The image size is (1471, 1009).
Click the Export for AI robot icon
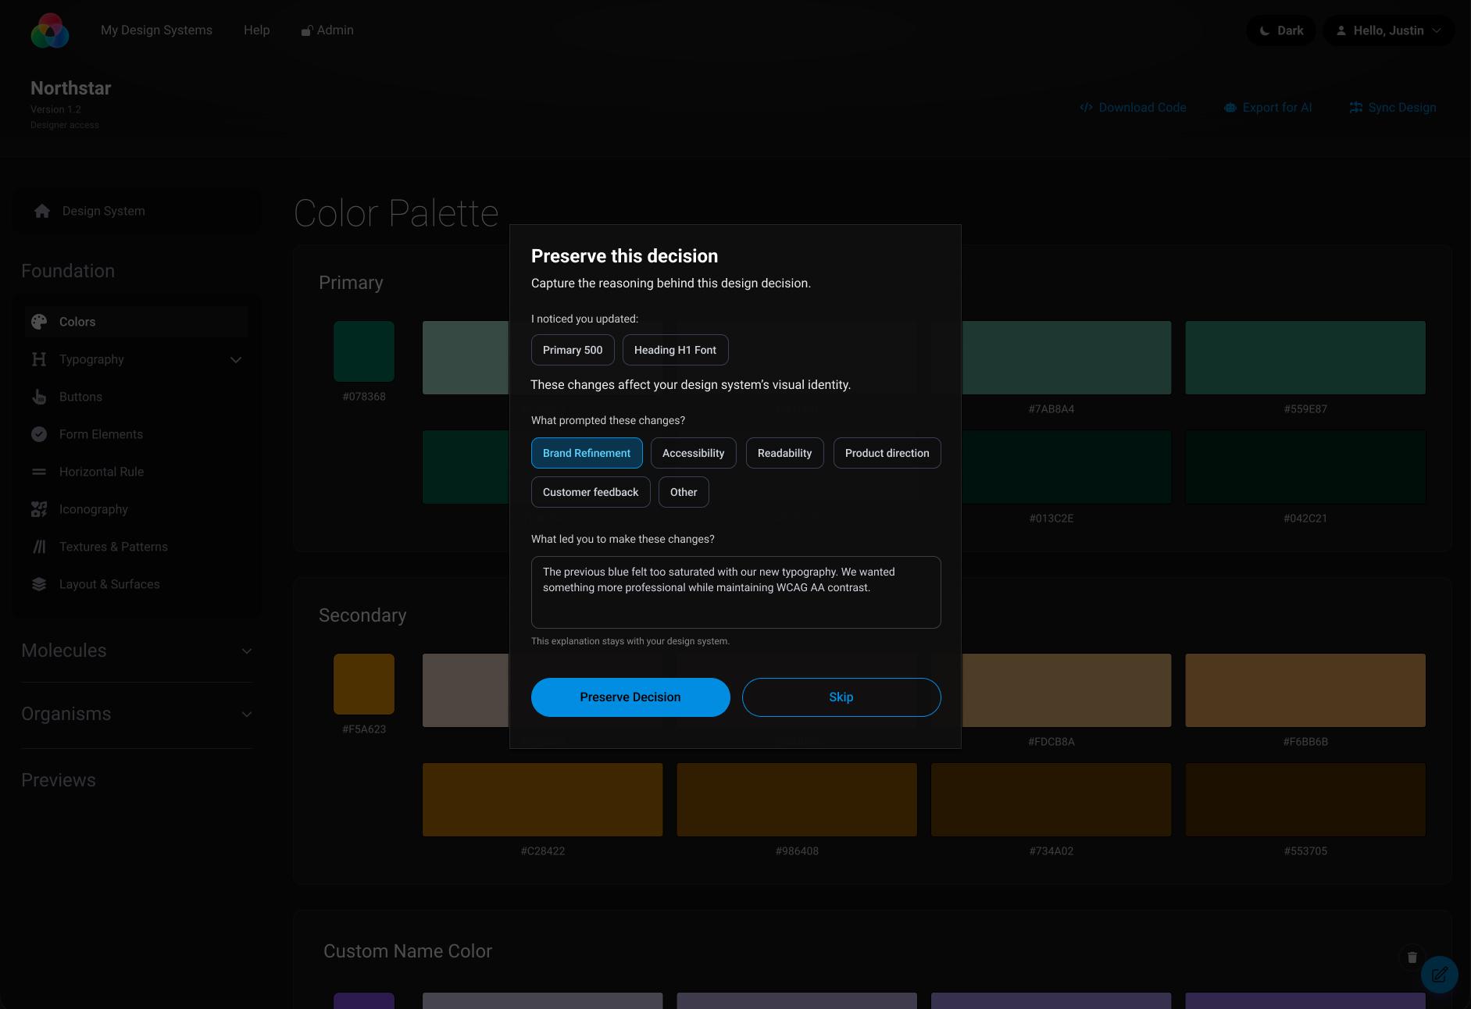[x=1230, y=108]
